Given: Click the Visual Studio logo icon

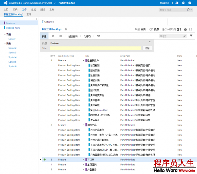Looking at the screenshot, I should pos(5,3).
